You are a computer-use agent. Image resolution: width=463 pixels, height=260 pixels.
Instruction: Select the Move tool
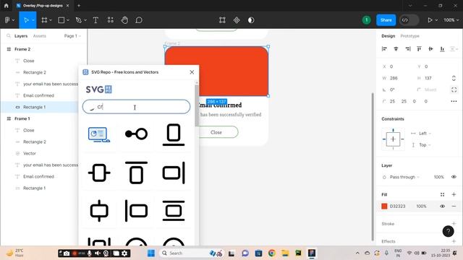click(x=26, y=20)
